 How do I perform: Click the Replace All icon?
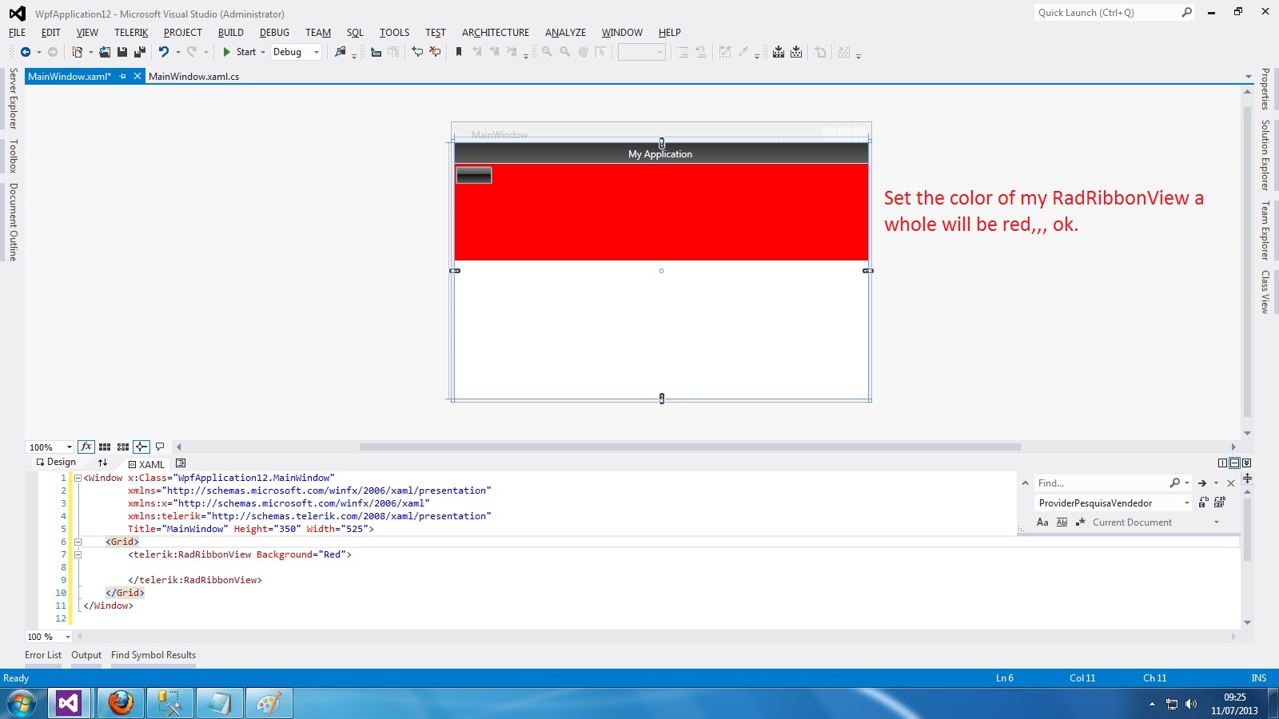1220,503
